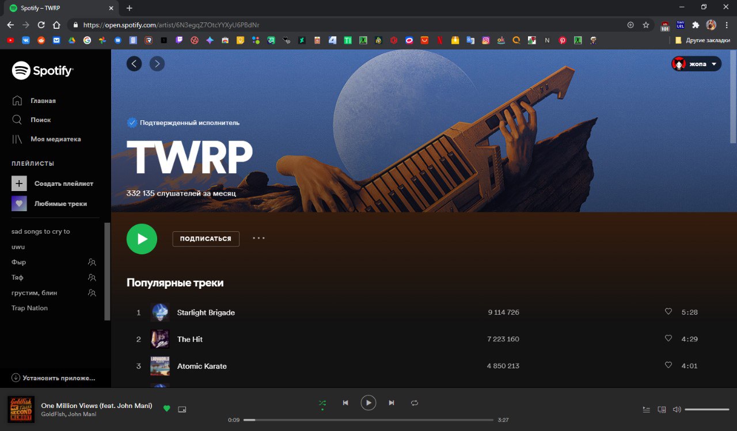Go back with the in-app back arrow

[x=134, y=63]
